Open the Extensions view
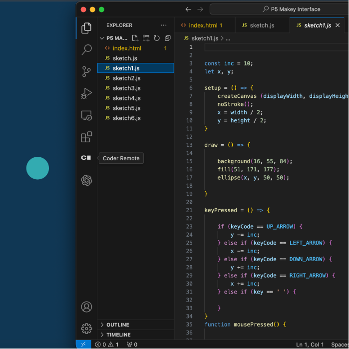This screenshot has width=349, height=349. [86, 137]
